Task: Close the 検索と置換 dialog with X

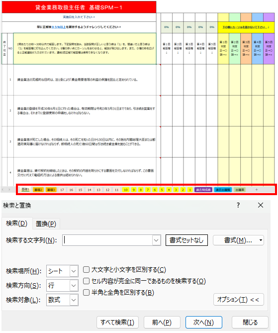Action: 261,205
